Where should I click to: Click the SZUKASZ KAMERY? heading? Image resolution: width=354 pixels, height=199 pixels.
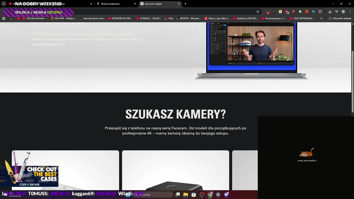click(x=176, y=114)
